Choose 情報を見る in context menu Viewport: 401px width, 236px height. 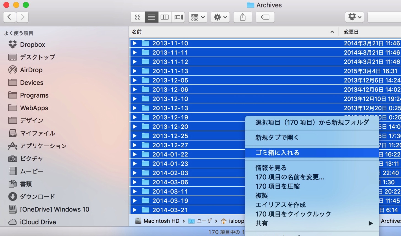tap(312, 168)
